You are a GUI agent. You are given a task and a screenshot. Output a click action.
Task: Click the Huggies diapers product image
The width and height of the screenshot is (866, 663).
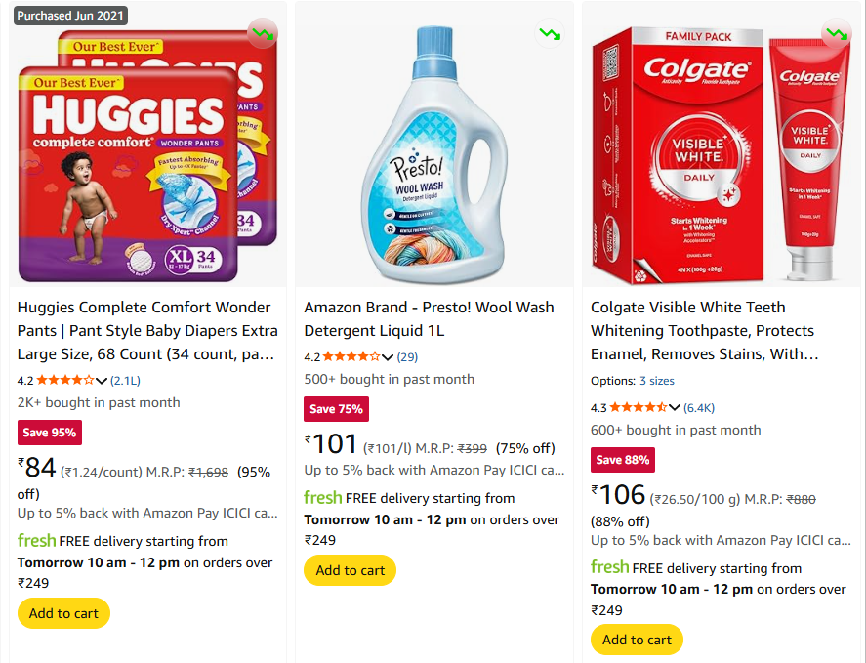(x=146, y=156)
